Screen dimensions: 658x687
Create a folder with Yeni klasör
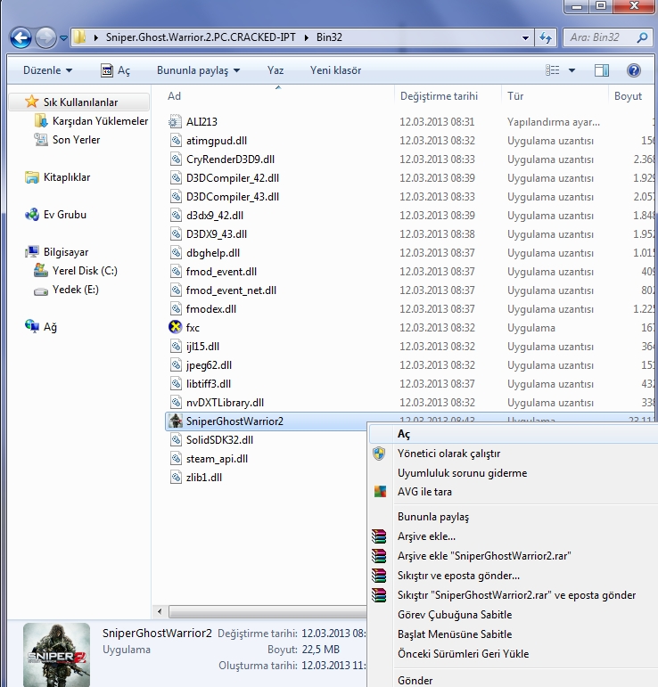coord(335,70)
